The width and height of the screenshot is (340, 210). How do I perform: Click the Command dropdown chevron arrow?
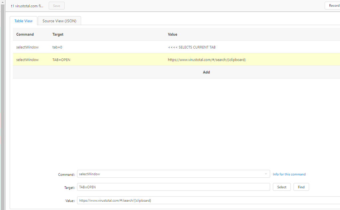coord(266,174)
